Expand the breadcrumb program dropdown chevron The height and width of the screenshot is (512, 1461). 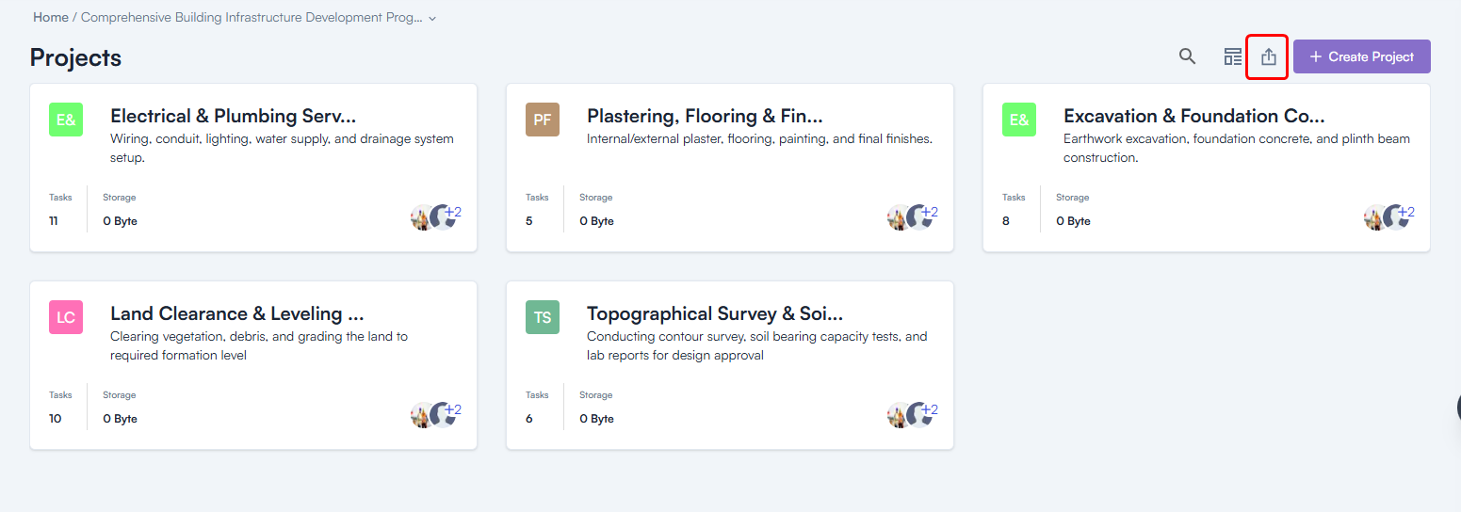(x=432, y=19)
